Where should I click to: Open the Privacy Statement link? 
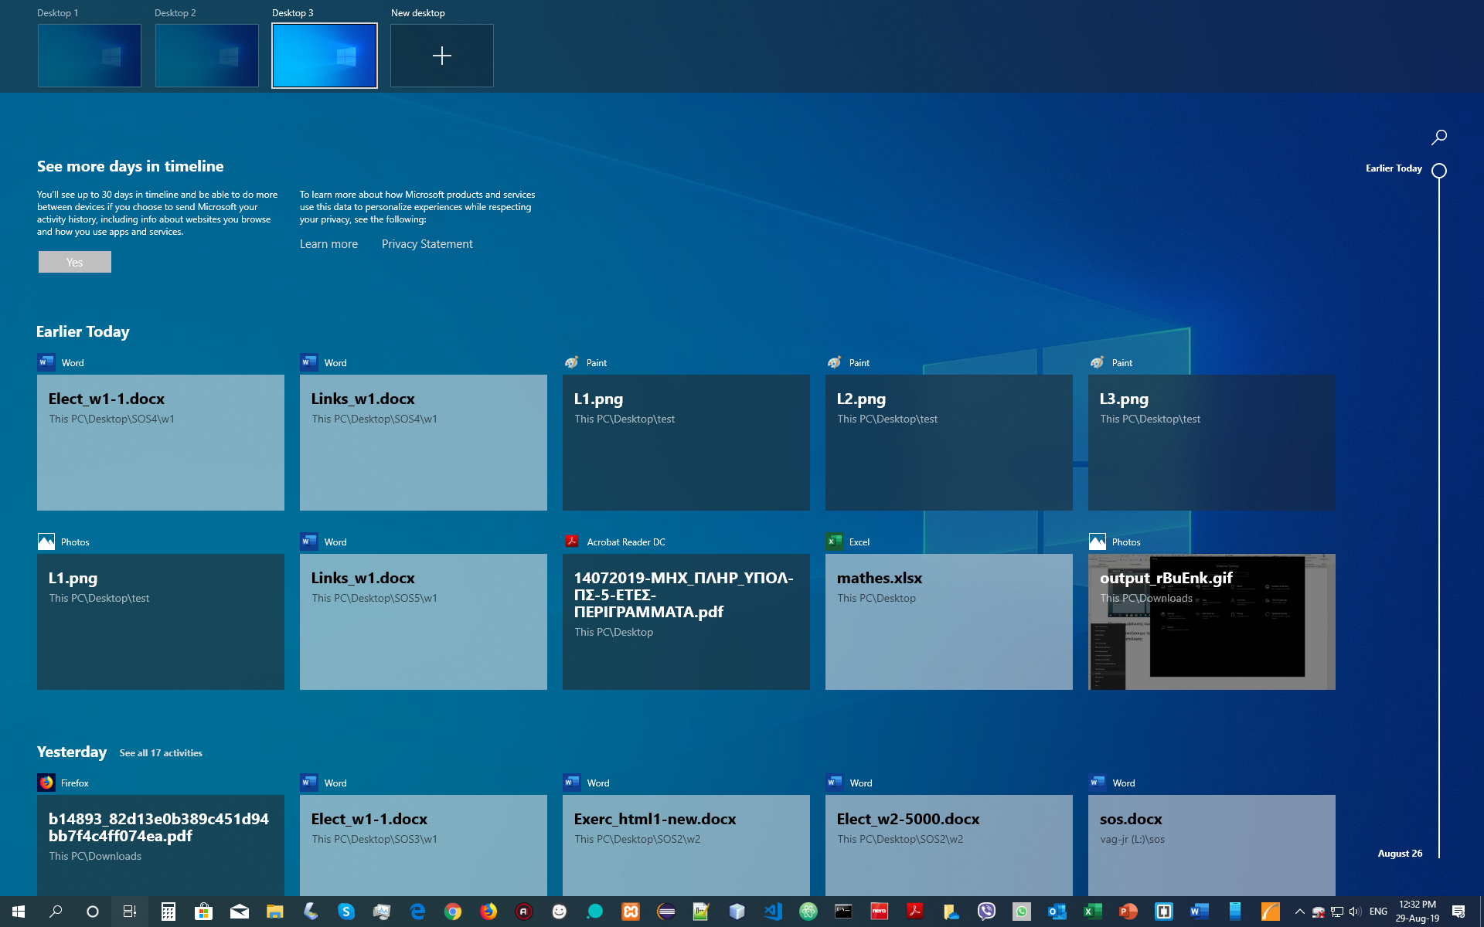(427, 244)
